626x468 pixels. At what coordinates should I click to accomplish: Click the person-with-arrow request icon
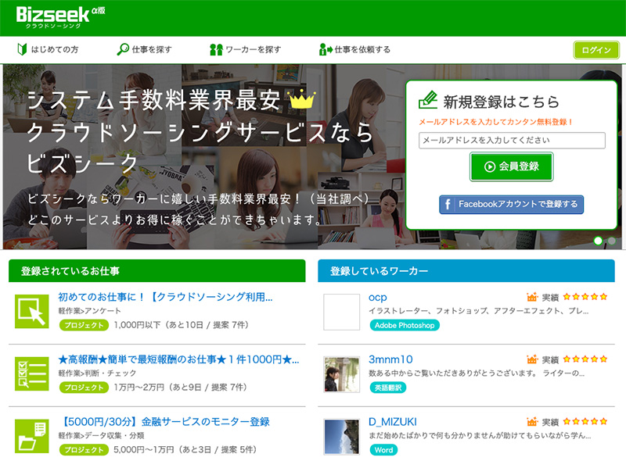tap(326, 49)
